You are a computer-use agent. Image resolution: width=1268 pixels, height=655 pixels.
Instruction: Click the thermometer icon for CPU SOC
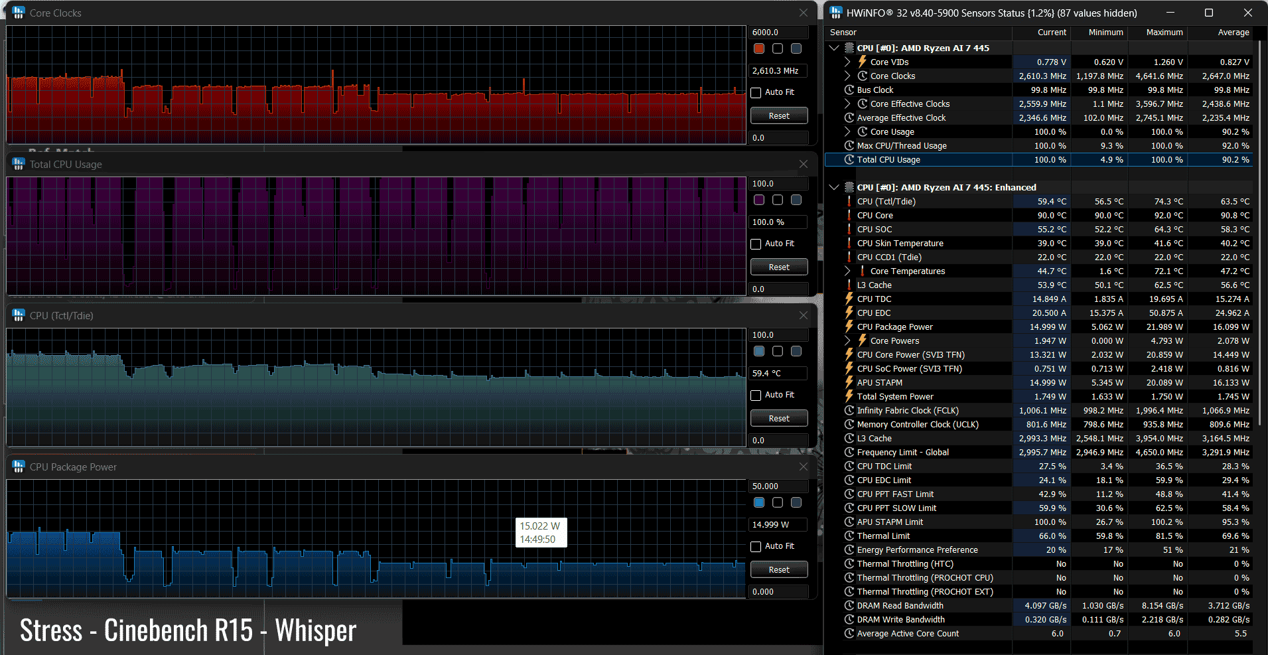849,229
